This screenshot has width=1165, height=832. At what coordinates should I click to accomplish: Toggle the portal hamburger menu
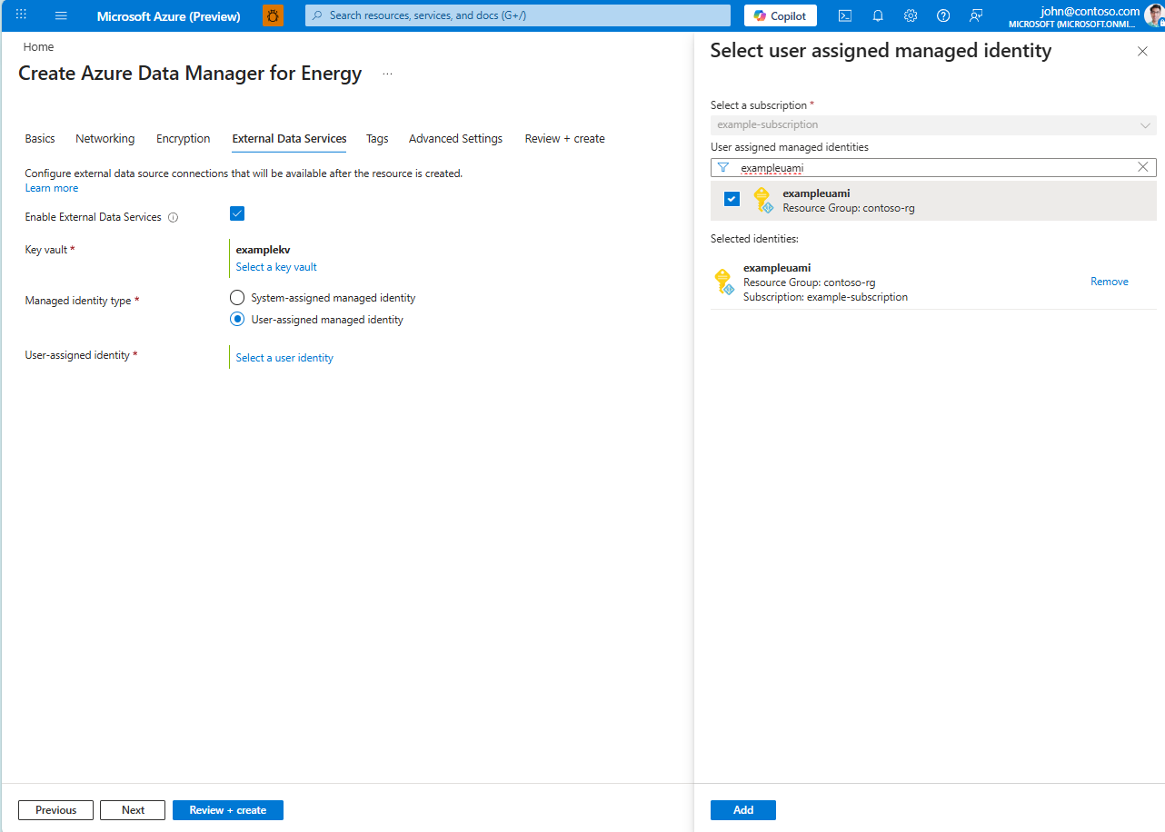coord(61,15)
